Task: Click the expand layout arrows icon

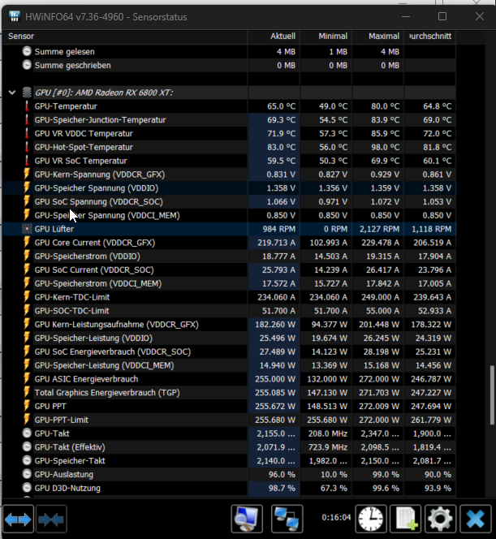Action: 18,519
